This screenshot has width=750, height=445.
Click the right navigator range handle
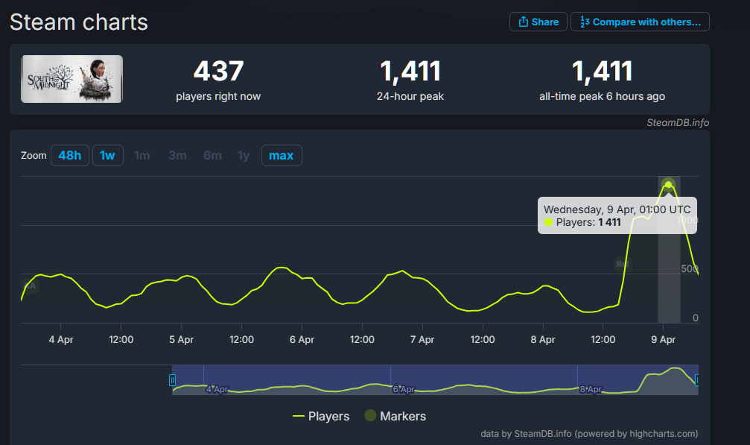coord(697,380)
